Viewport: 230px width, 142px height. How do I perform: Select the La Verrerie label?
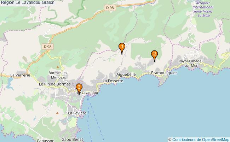click(x=20, y=75)
